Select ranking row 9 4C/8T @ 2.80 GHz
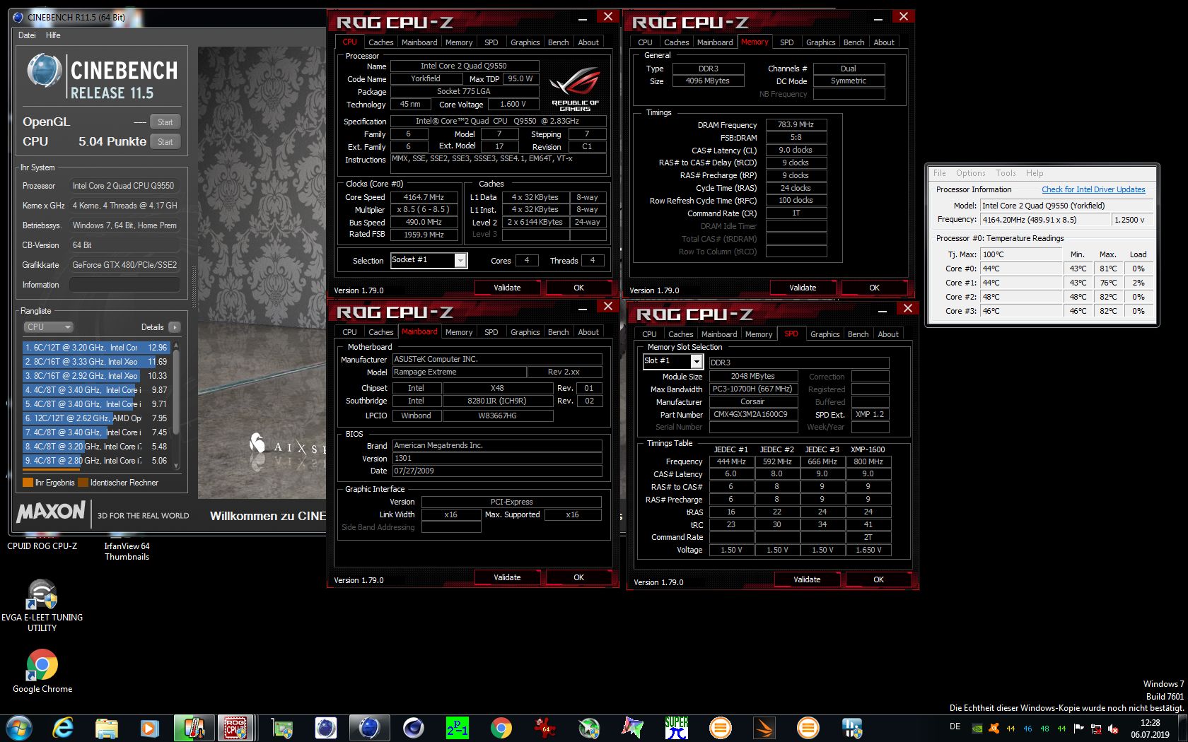This screenshot has width=1188, height=742. click(96, 461)
